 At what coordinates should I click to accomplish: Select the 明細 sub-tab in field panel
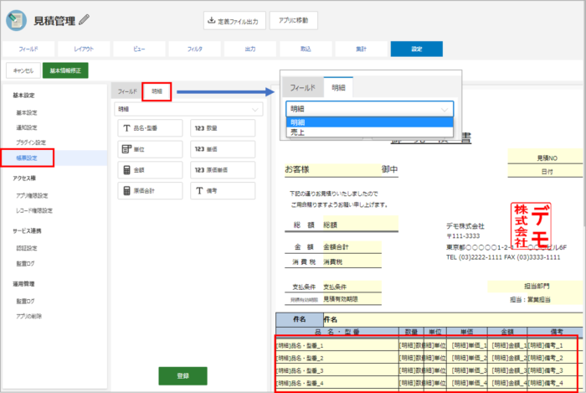(x=157, y=91)
